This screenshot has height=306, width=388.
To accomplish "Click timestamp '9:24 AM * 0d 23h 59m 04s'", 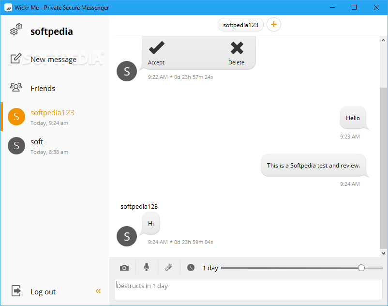I will pos(180,242).
